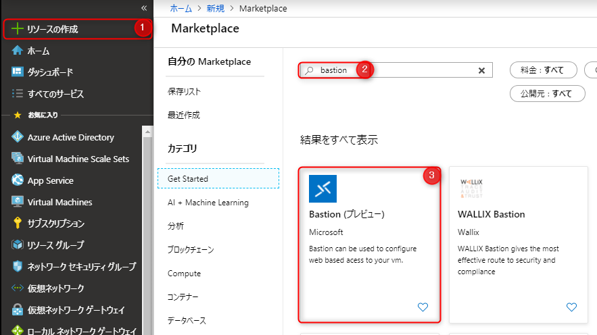
Task: Open the AI + Machine Learning category
Action: (x=208, y=203)
